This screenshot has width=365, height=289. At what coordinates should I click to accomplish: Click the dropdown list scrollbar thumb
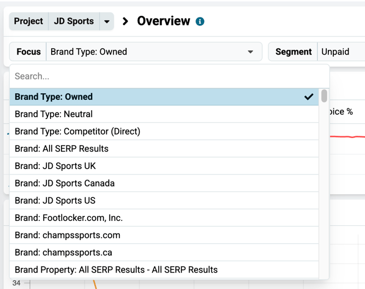[324, 96]
